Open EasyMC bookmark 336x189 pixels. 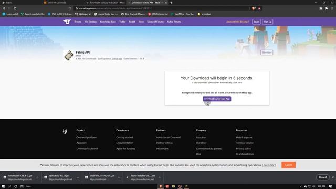point(182,14)
